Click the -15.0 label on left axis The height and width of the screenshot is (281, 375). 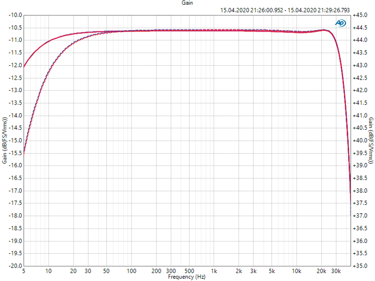point(15,140)
